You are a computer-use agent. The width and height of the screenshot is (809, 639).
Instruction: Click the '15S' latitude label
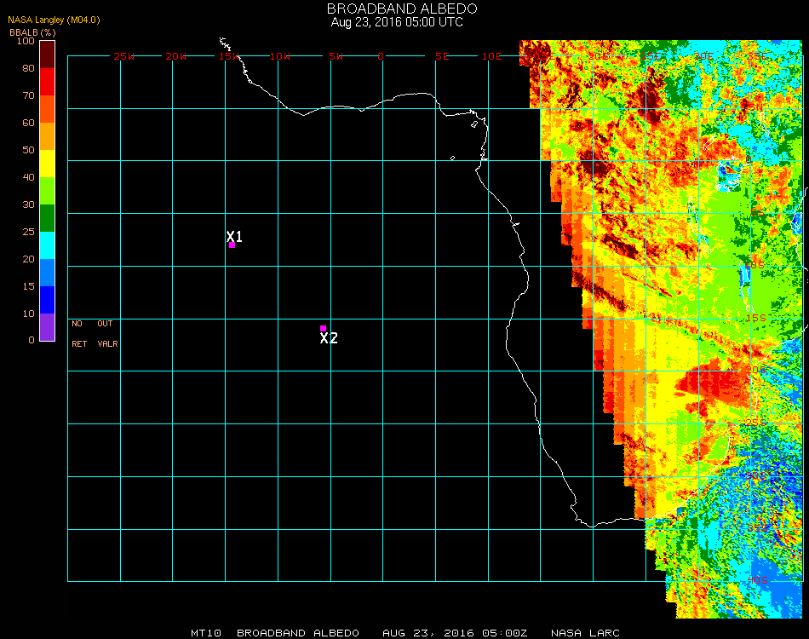756,318
